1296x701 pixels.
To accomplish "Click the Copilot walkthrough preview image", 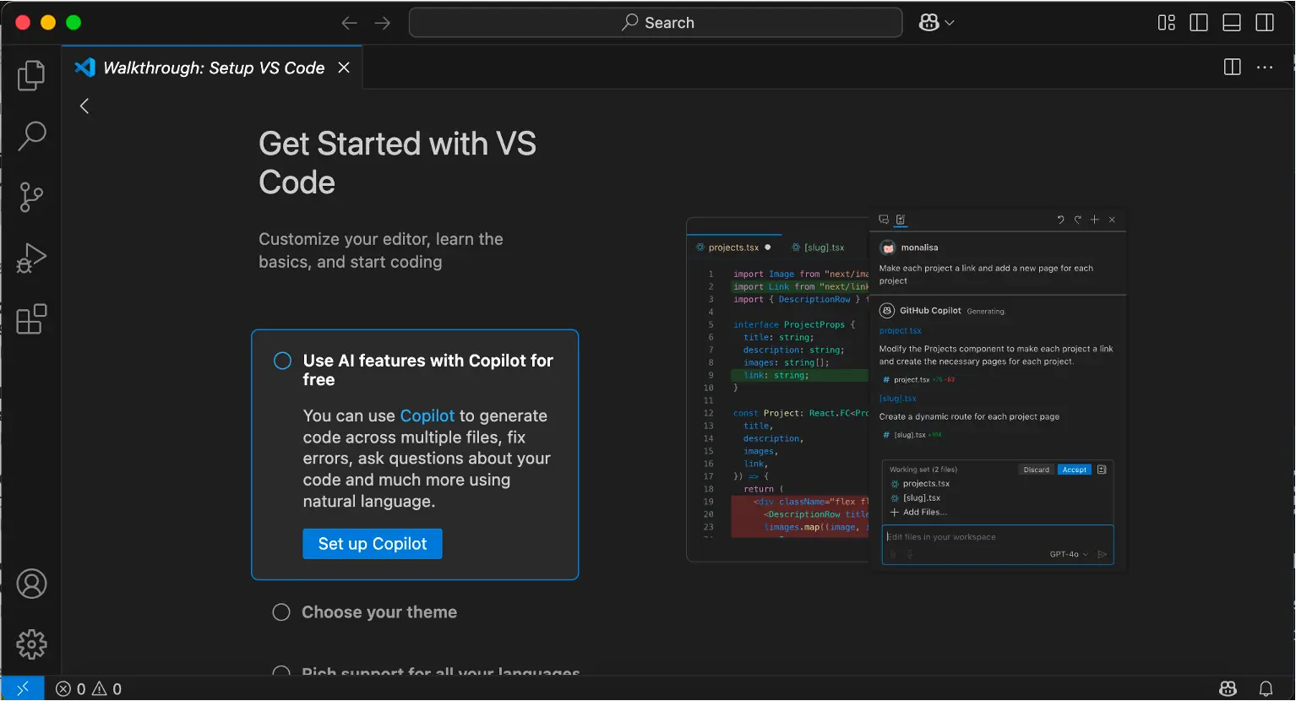I will [x=907, y=390].
